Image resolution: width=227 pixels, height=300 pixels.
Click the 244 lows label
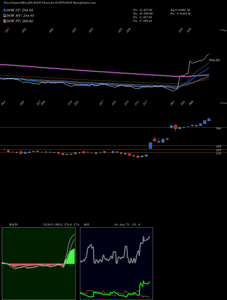click(x=3, y=103)
